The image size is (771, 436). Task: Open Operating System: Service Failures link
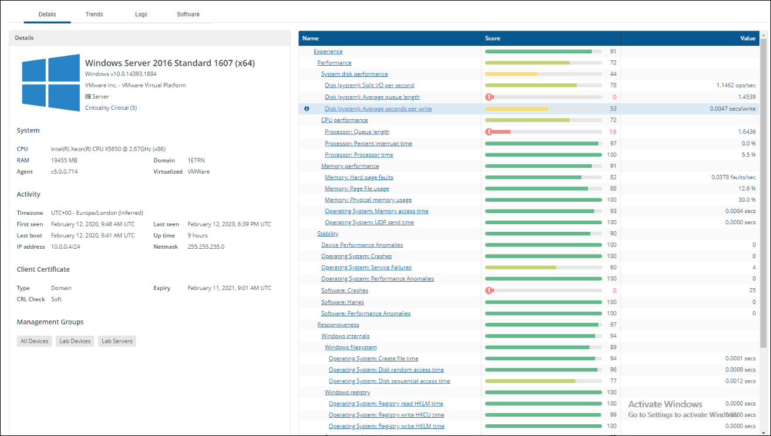pyautogui.click(x=366, y=268)
